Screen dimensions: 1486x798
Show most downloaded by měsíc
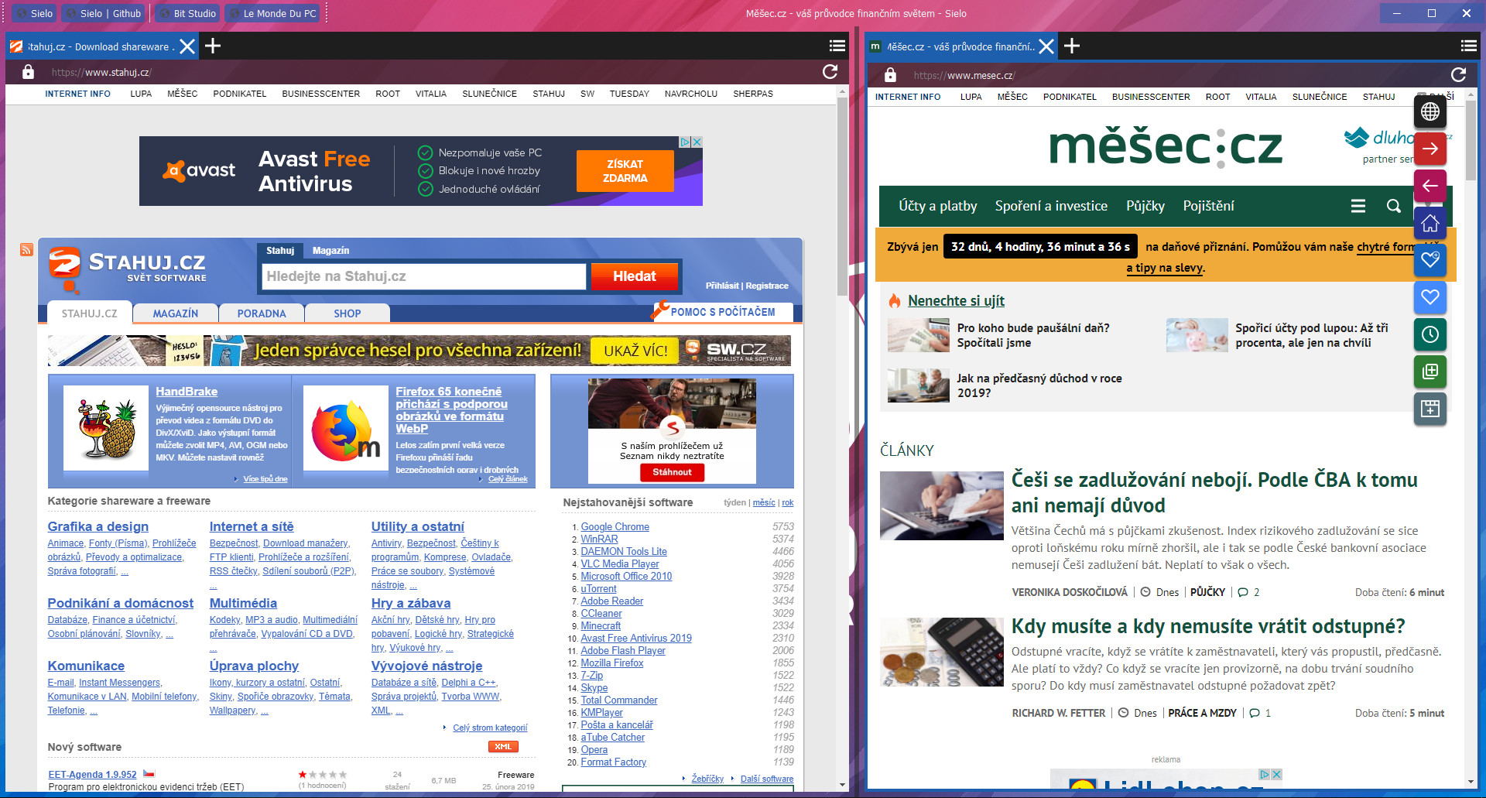(x=764, y=502)
